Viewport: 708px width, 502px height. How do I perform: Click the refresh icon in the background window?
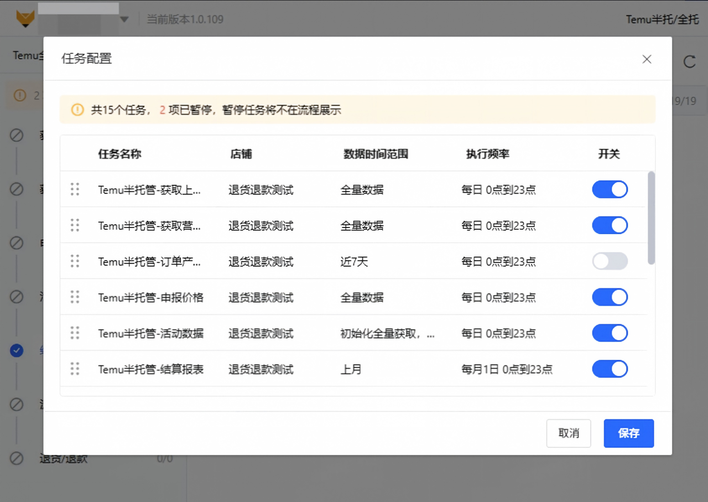(x=689, y=61)
